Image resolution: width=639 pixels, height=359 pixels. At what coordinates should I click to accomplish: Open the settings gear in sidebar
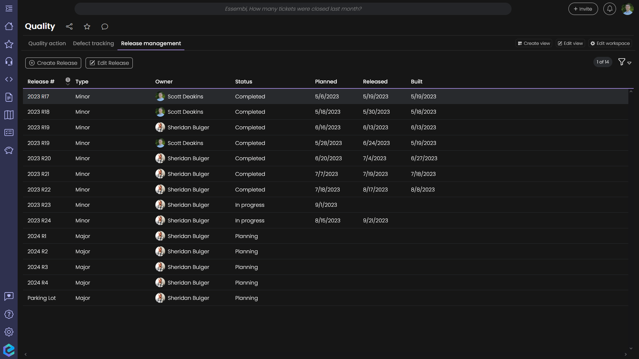coord(9,332)
